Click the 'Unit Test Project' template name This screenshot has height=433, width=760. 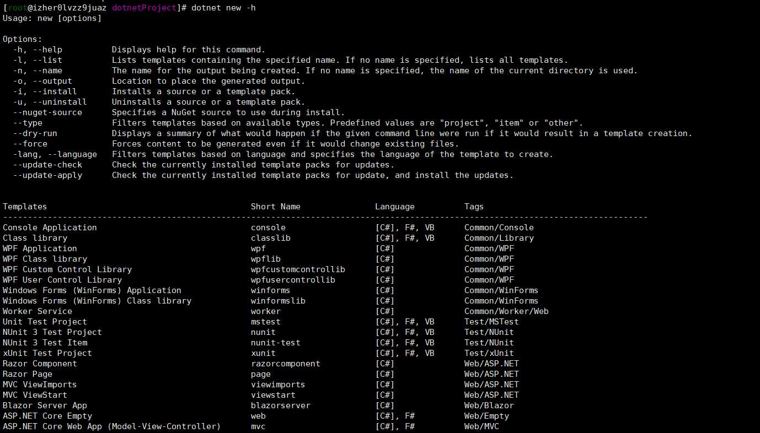(x=45, y=322)
